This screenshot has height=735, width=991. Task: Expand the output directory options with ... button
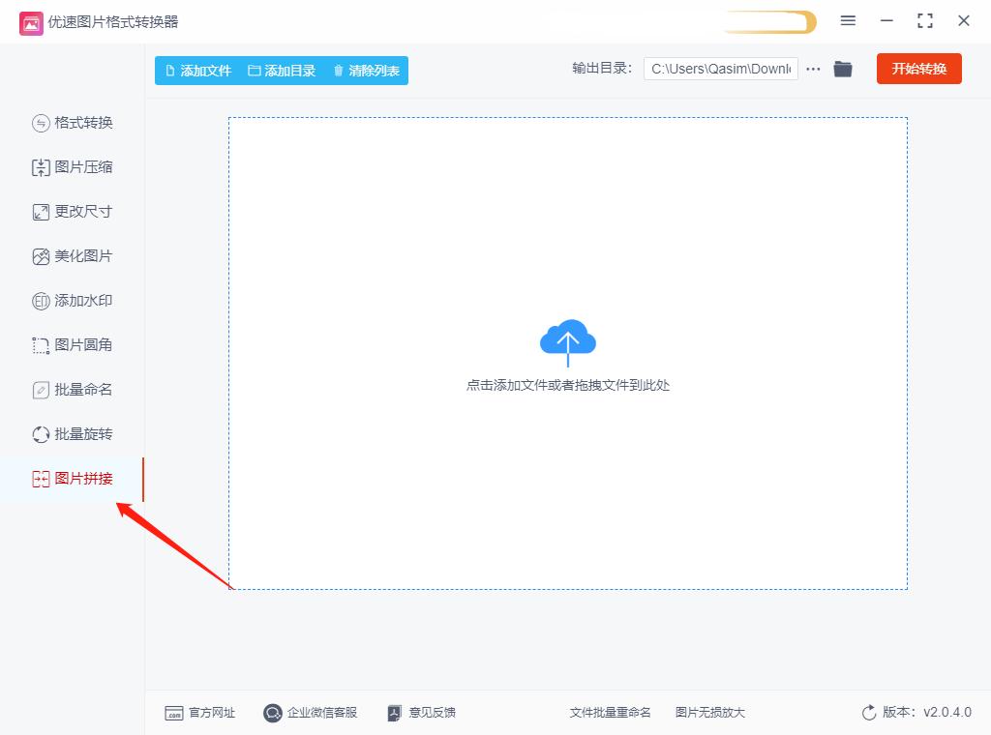pyautogui.click(x=813, y=69)
